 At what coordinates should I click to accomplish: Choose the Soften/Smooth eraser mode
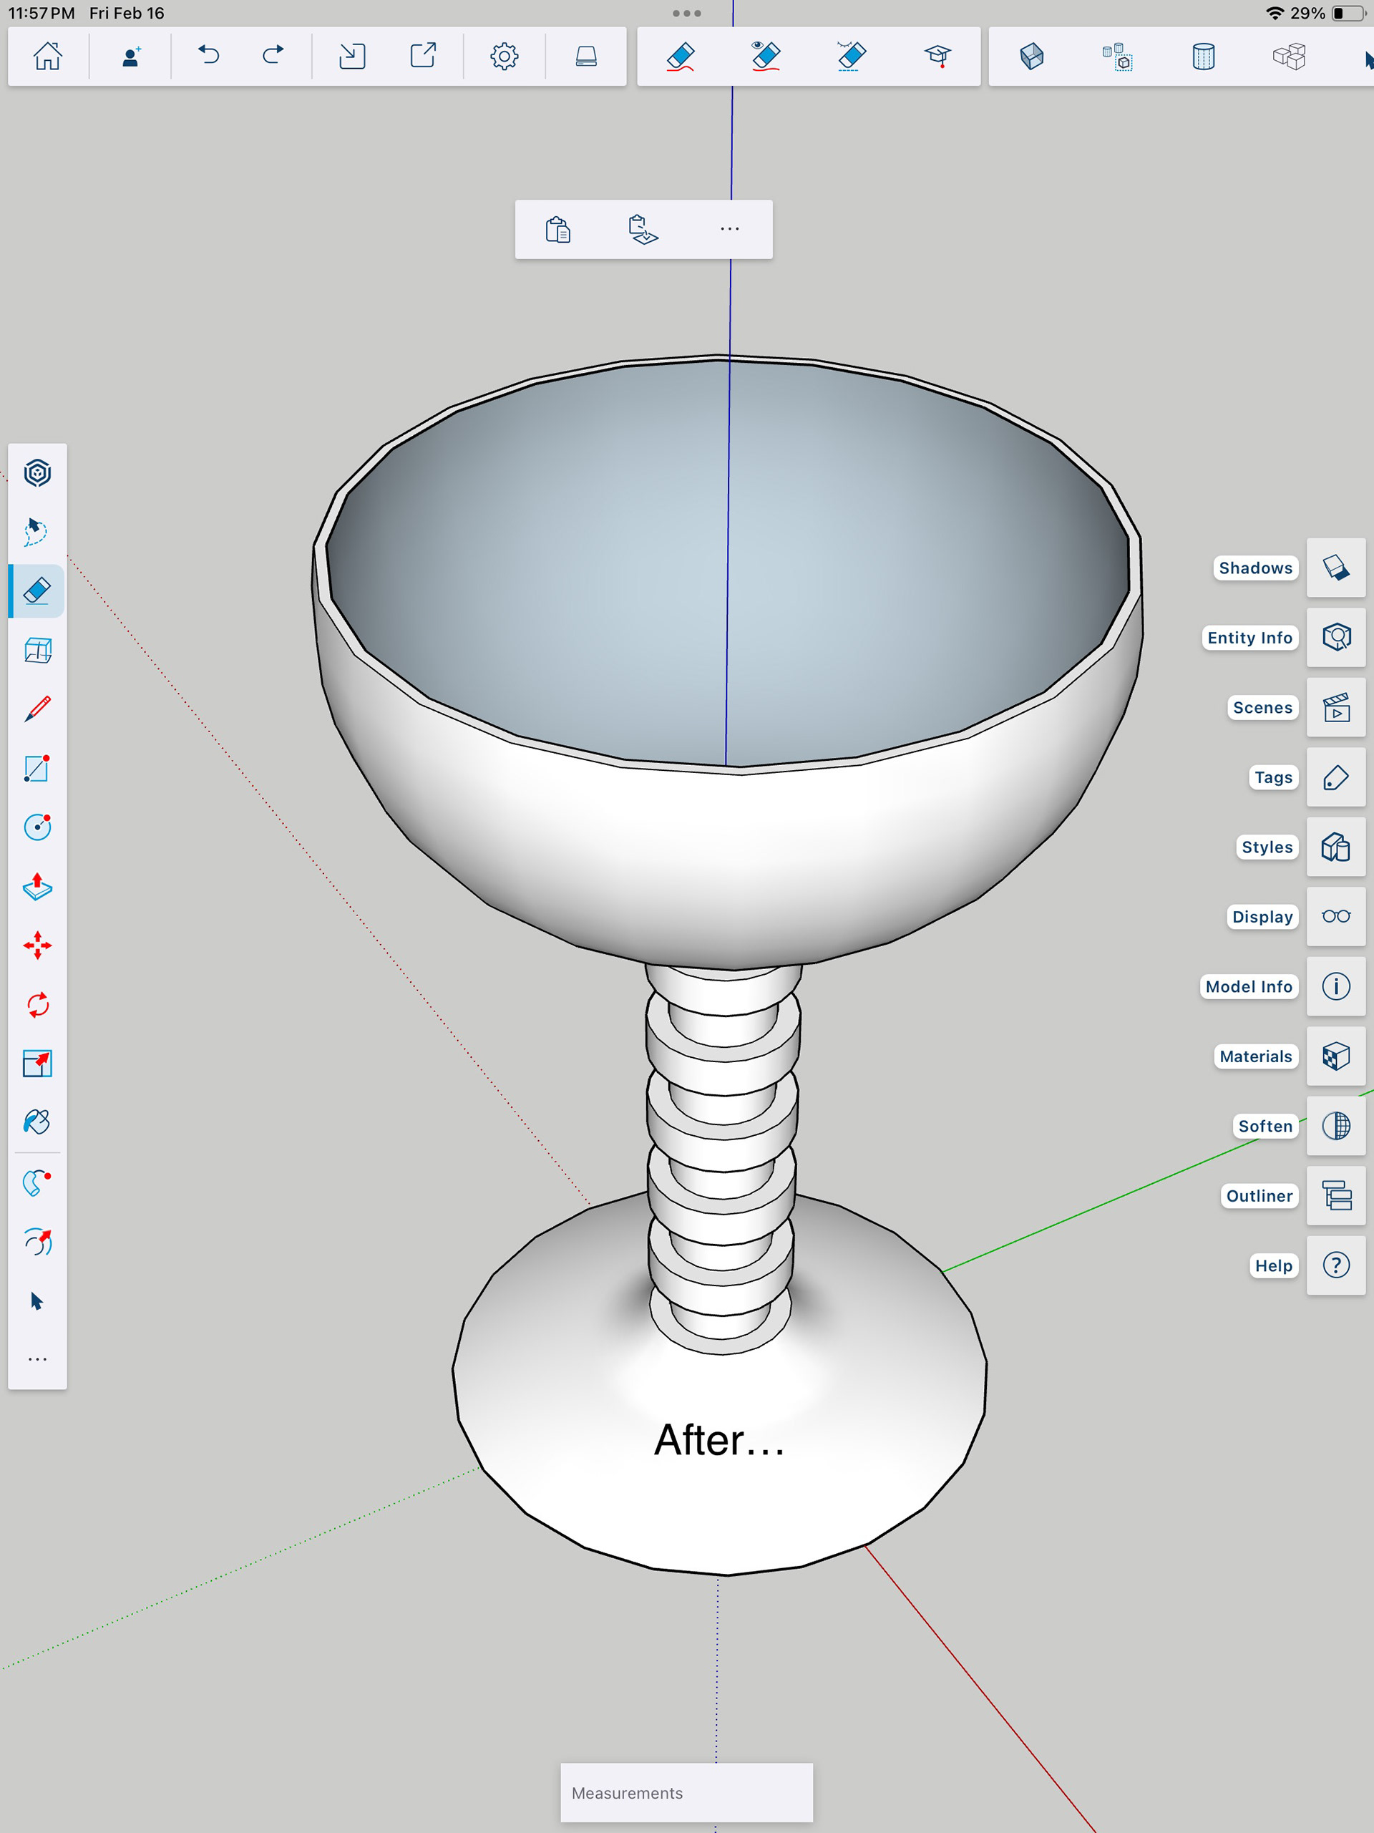(851, 57)
